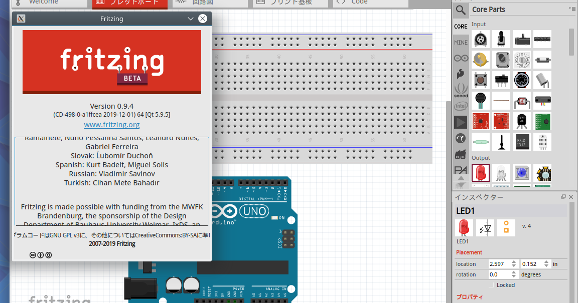Decrease the second location value
This screenshot has width=578, height=303.
(x=546, y=266)
